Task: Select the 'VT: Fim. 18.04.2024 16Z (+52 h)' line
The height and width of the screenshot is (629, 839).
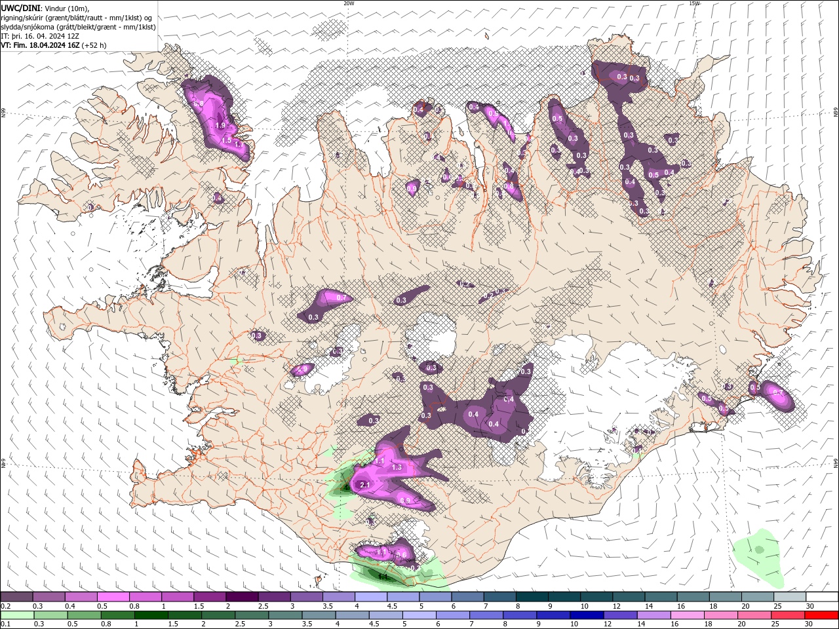Action: tap(54, 45)
